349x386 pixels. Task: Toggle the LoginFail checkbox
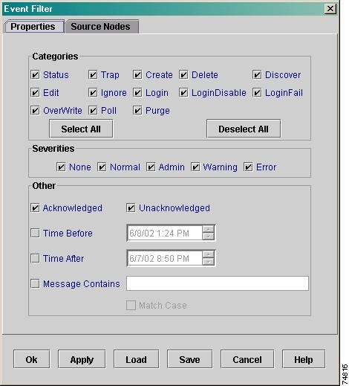point(257,93)
